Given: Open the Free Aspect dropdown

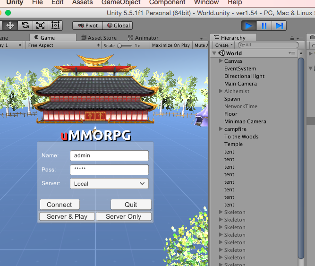Looking at the screenshot, I should pos(64,45).
